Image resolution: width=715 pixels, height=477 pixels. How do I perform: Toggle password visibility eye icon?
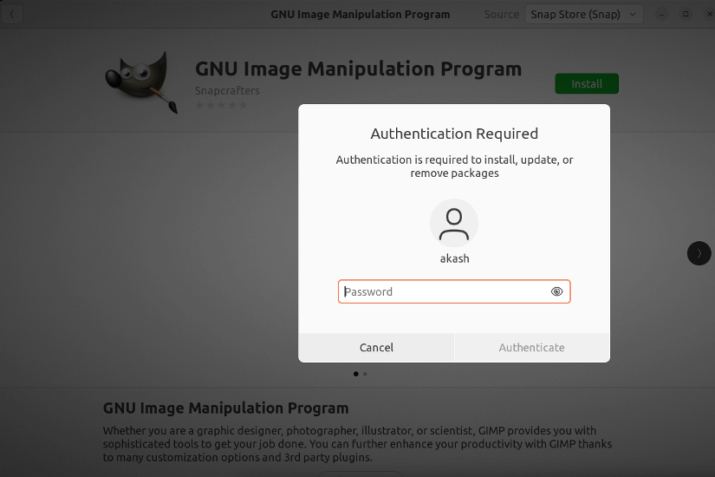point(556,291)
